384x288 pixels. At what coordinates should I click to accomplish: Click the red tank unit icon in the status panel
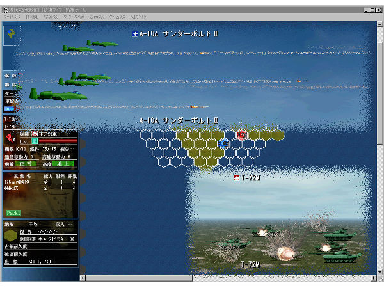(10, 138)
